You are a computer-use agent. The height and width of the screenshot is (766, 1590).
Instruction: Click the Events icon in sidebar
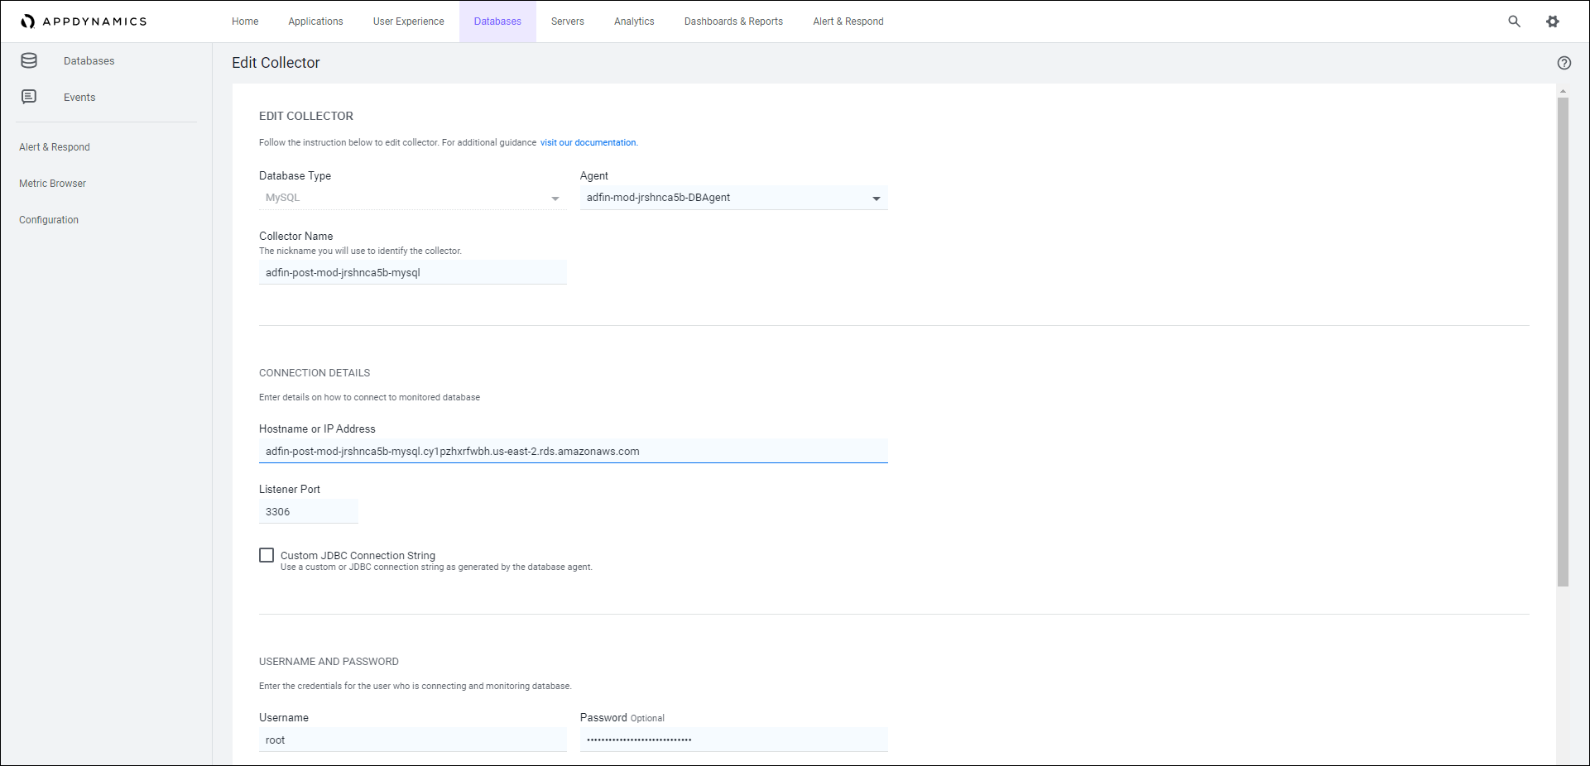point(29,97)
